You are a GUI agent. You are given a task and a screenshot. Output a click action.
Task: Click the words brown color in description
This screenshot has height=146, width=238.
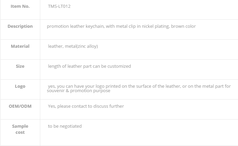(183, 26)
